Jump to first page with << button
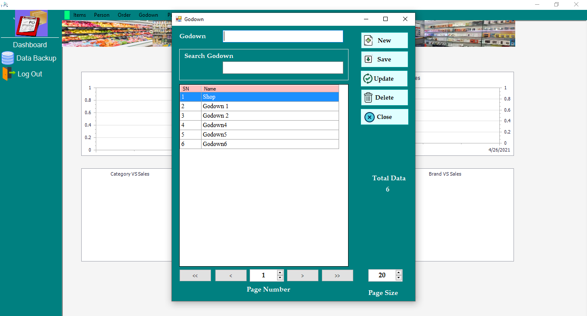 (x=195, y=276)
